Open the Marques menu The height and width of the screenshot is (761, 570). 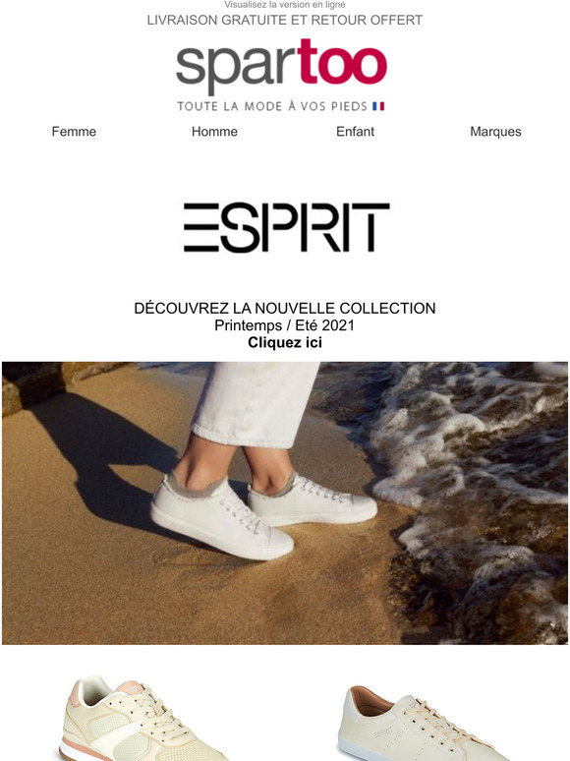[x=495, y=132]
